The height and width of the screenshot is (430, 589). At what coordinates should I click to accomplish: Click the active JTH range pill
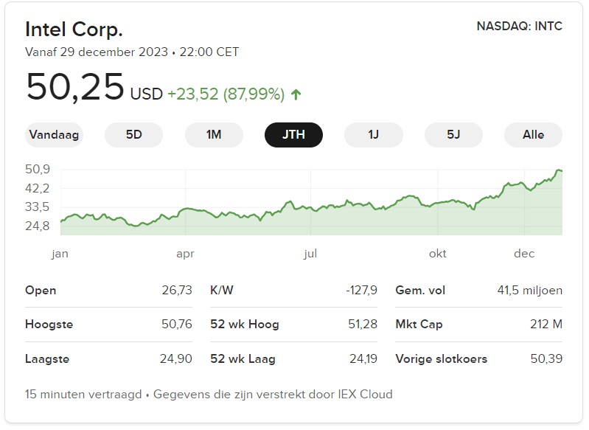(x=293, y=135)
